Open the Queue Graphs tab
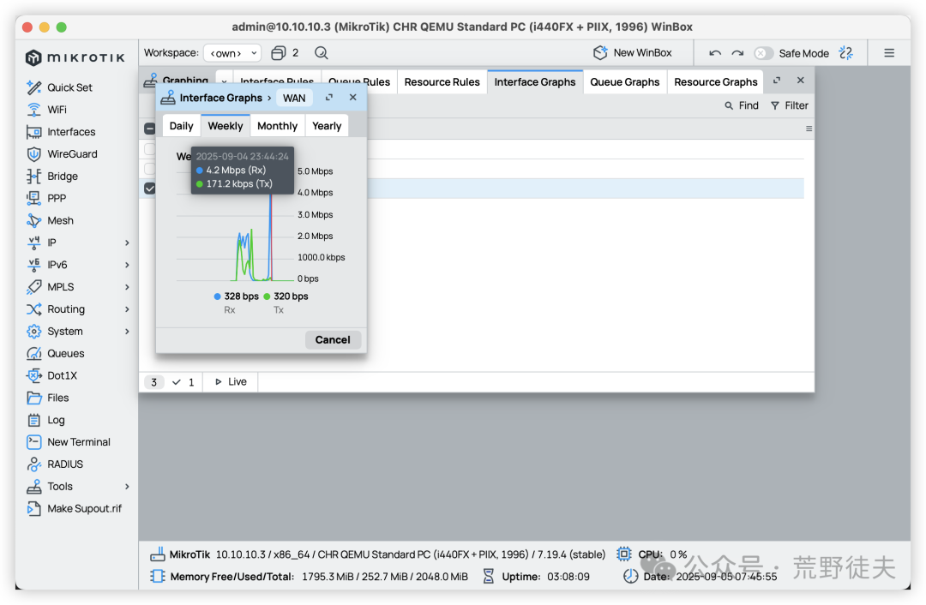Image resolution: width=926 pixels, height=605 pixels. 625,82
